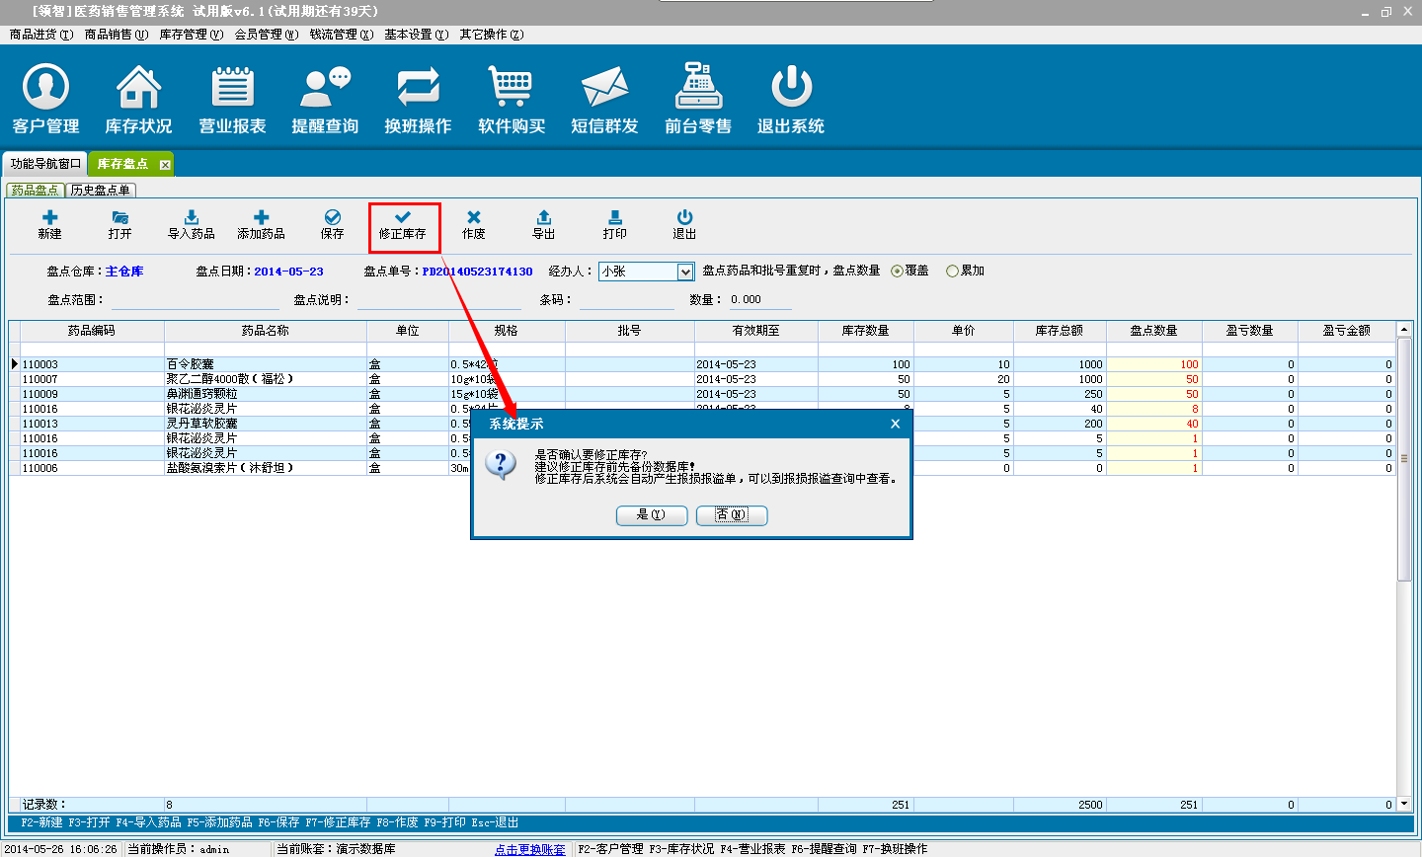1422x857 pixels.
Task: Select the 累加 radio button
Action: click(953, 271)
